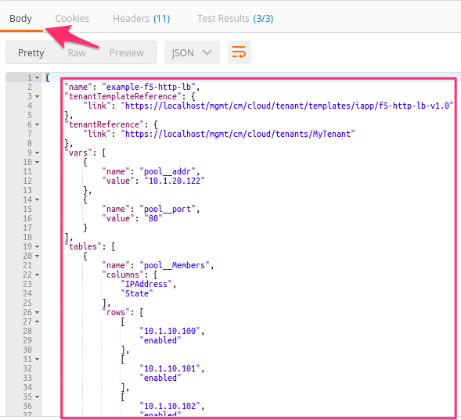Open the Cookies tab

72,19
